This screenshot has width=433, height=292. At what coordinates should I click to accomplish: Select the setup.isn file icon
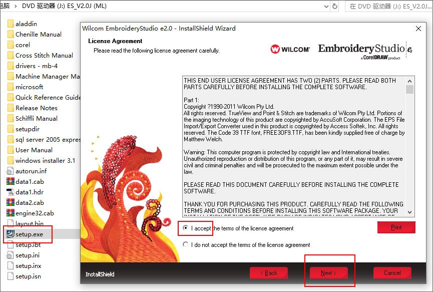point(10,276)
